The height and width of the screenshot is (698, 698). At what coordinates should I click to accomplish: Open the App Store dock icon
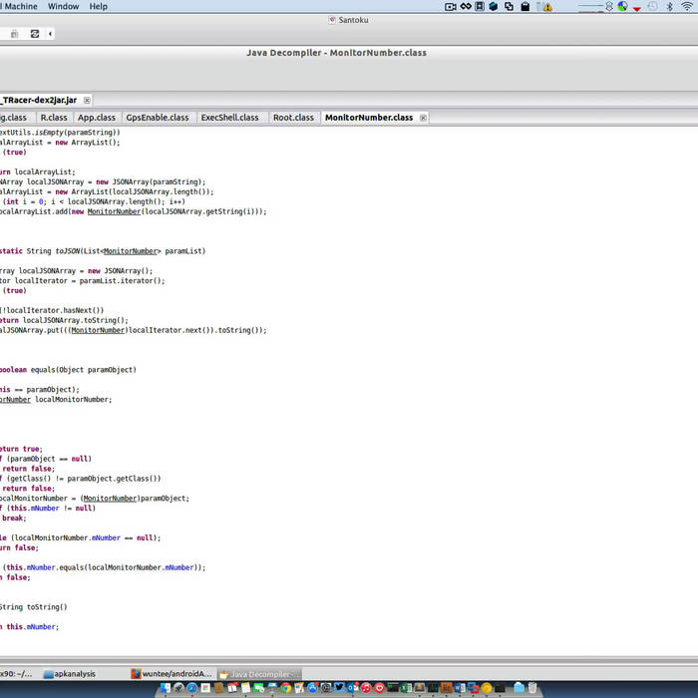pos(312,688)
